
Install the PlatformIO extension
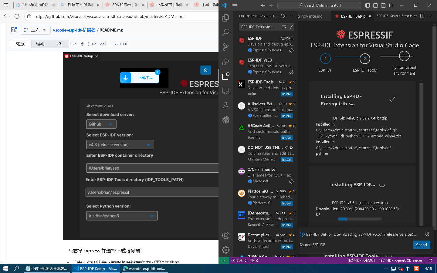[287, 203]
